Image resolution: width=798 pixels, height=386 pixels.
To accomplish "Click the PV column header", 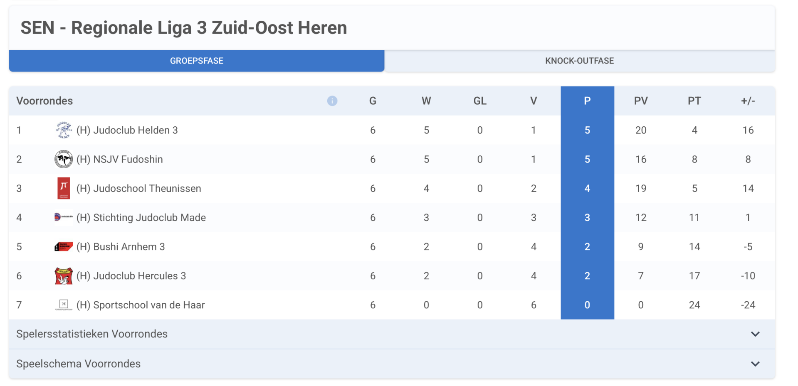I will pyautogui.click(x=640, y=101).
